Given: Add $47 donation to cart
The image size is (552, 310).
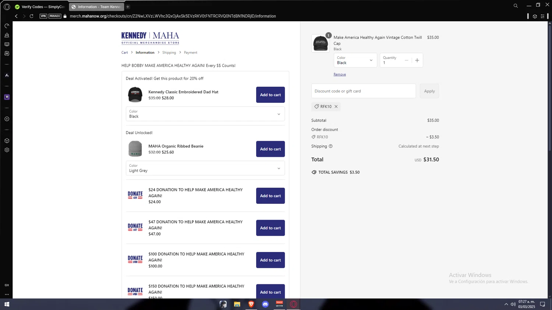Looking at the screenshot, I should 270,228.
